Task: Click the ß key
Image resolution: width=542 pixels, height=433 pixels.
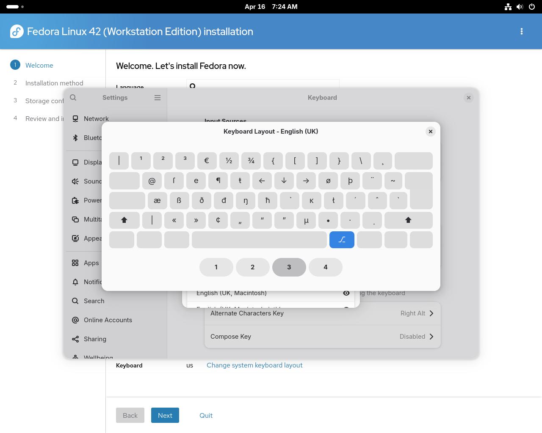Action: coord(179,200)
